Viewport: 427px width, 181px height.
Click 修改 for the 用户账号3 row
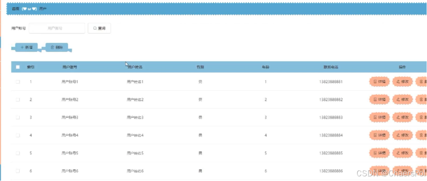click(x=403, y=117)
